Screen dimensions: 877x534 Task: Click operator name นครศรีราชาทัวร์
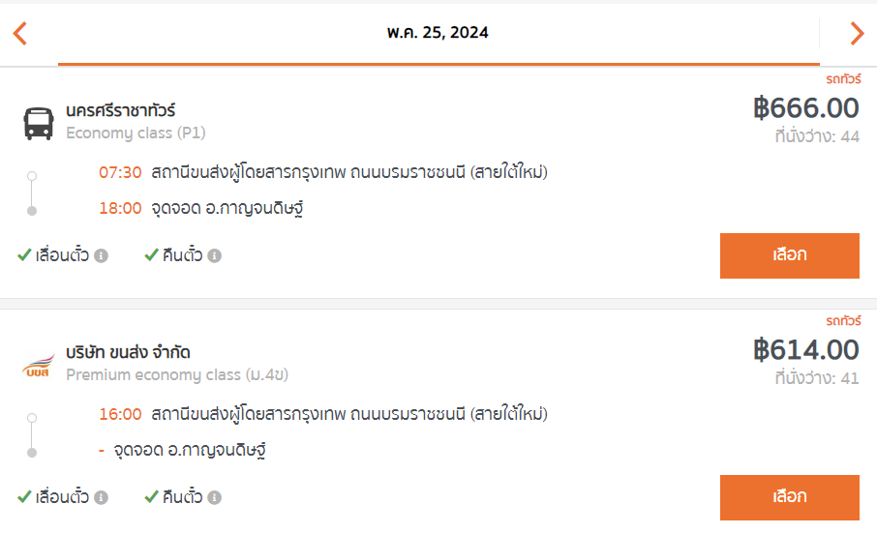click(121, 110)
